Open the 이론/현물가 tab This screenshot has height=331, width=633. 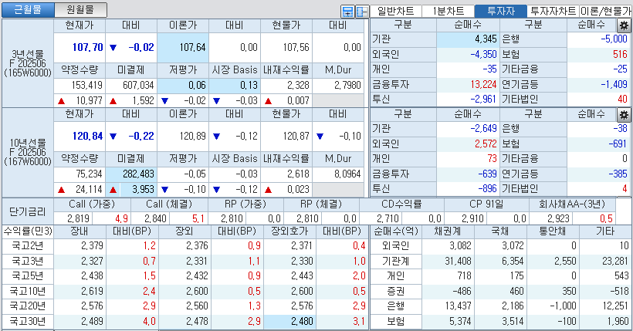coord(605,11)
